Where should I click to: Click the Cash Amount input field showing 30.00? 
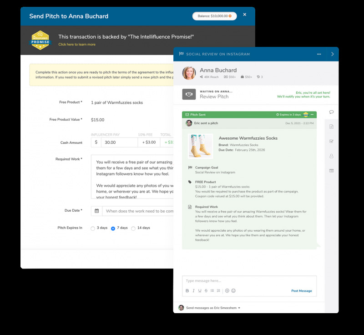click(x=119, y=142)
